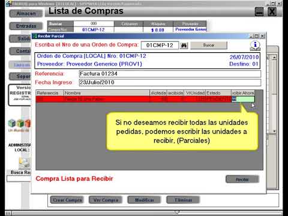Image resolution: width=288 pixels, height=216 pixels.
Task: Maximize the Recibir Parcial dialog
Action: 257,36
